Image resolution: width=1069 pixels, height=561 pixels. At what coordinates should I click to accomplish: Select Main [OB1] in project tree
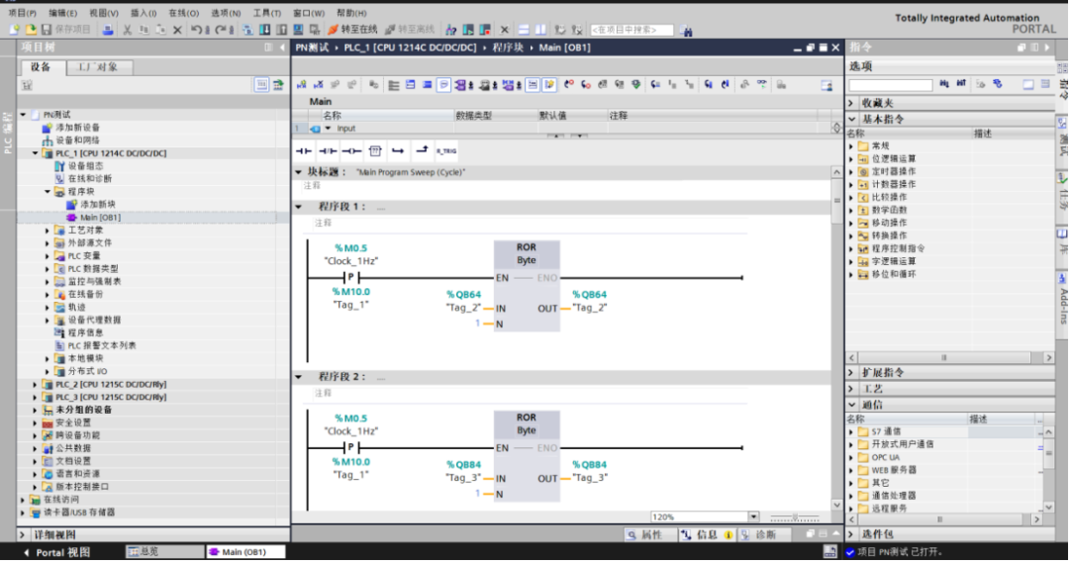pyautogui.click(x=100, y=218)
